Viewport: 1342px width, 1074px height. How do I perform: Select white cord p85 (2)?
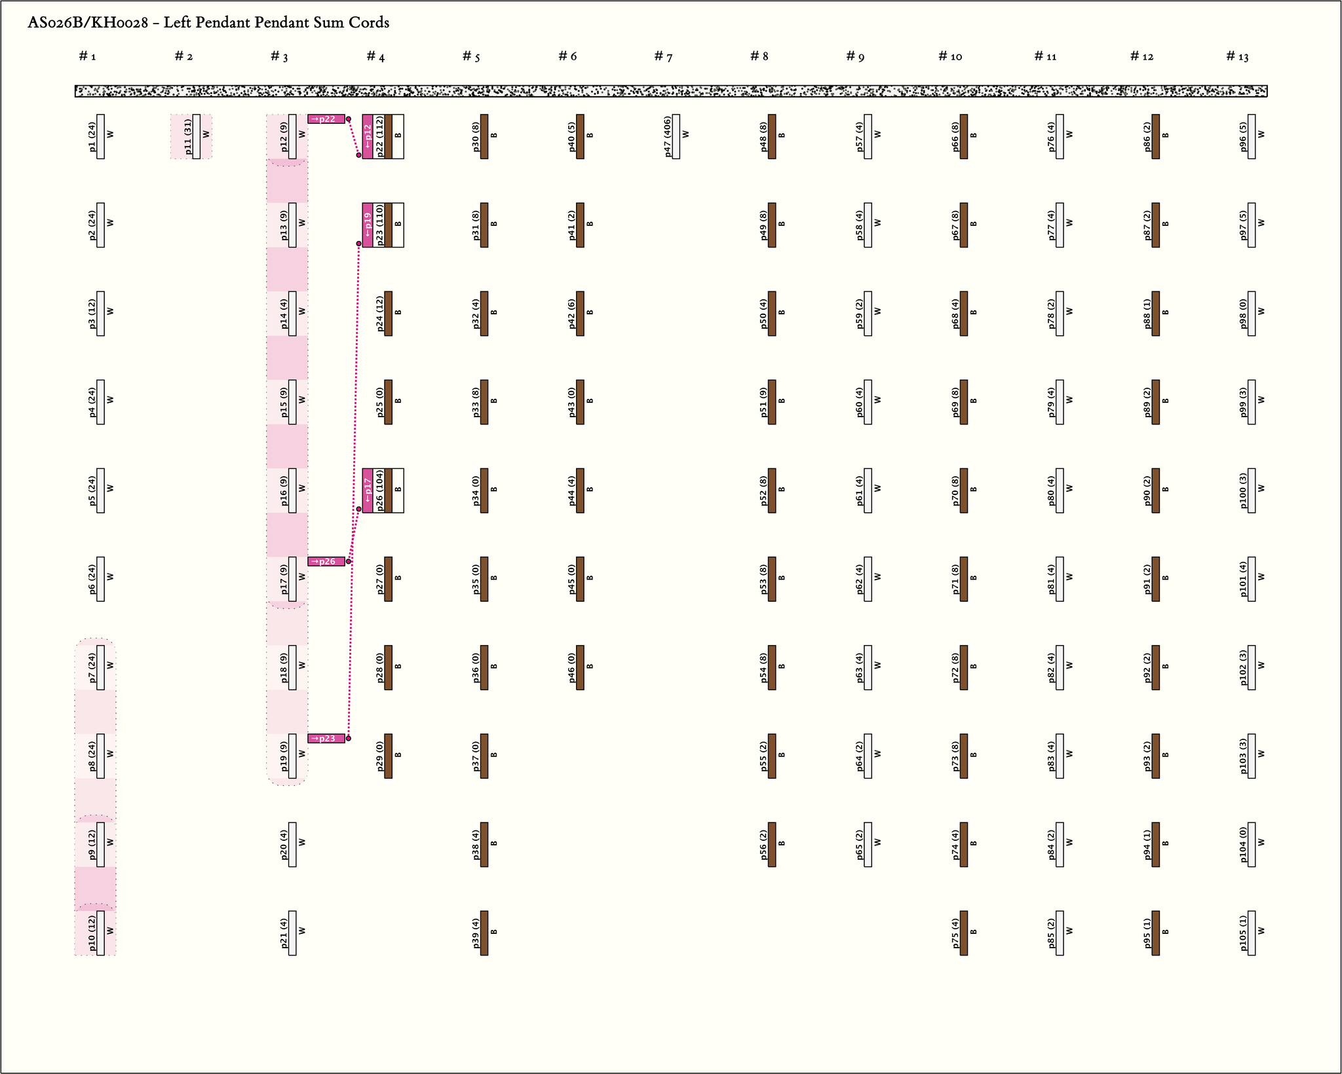[x=1060, y=933]
